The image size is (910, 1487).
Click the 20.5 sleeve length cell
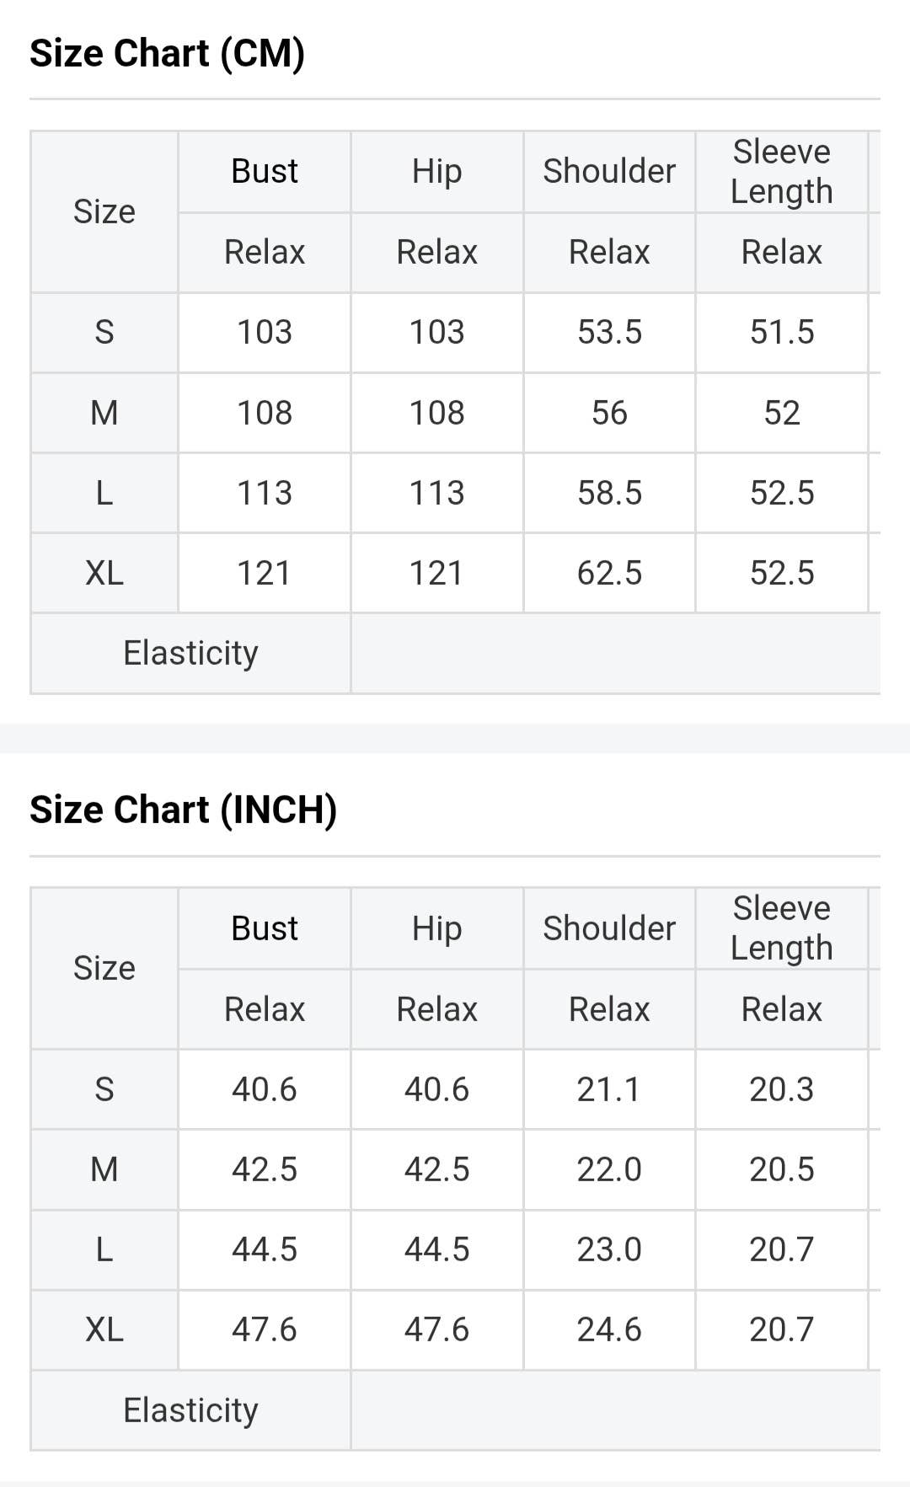point(781,1169)
